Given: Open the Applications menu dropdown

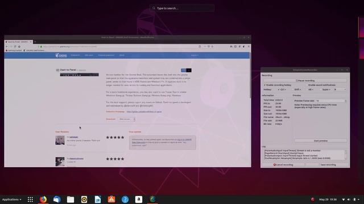Looking at the screenshot, I should pos(11,199).
